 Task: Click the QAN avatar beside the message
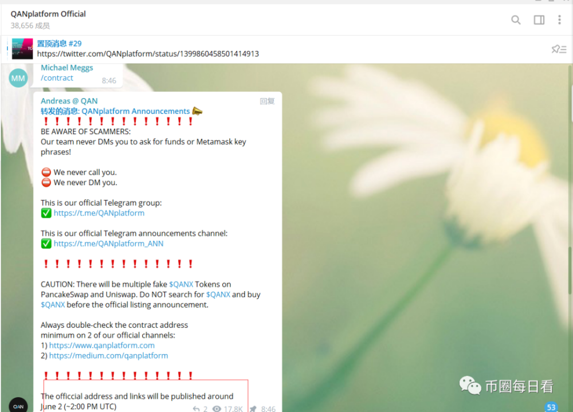point(18,405)
